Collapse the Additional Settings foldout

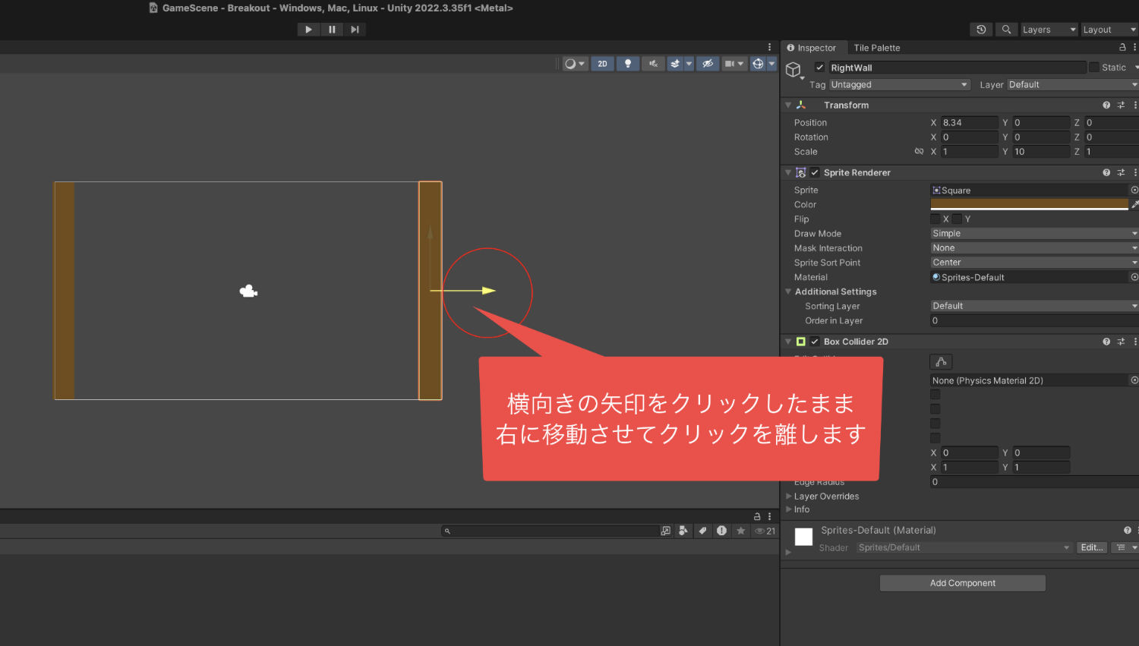click(x=788, y=291)
